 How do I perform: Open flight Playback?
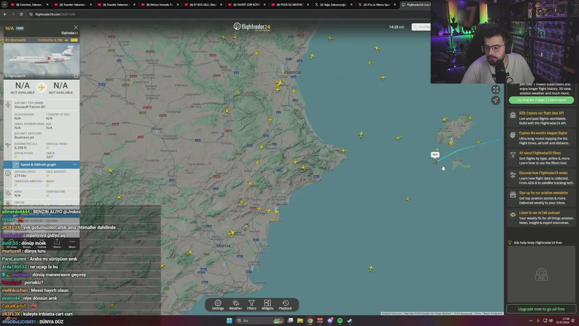tap(285, 305)
